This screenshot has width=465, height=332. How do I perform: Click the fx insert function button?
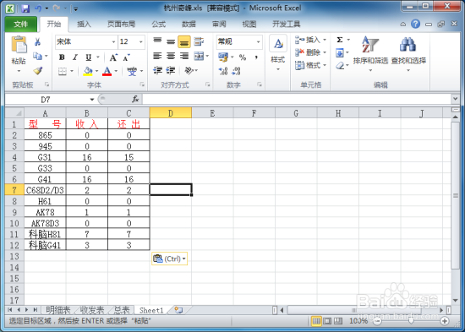click(135, 100)
